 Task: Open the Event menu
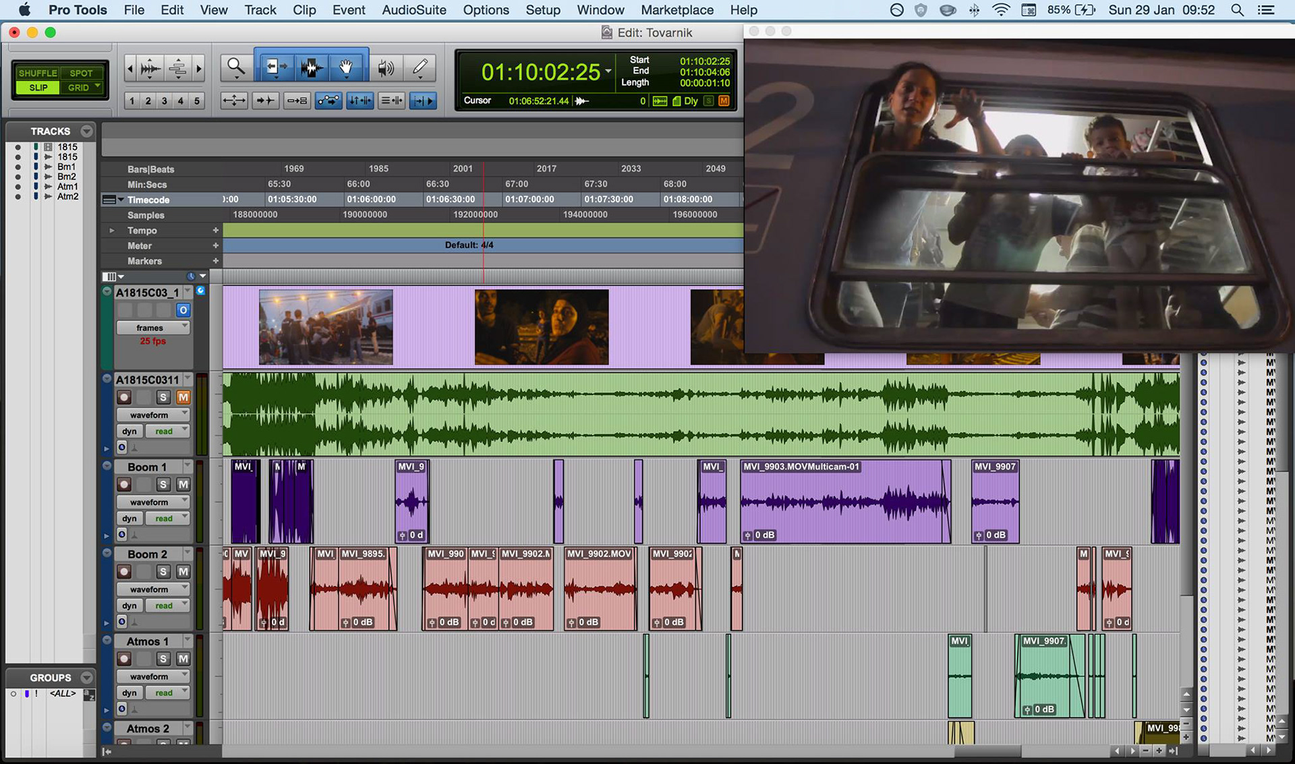coord(349,10)
